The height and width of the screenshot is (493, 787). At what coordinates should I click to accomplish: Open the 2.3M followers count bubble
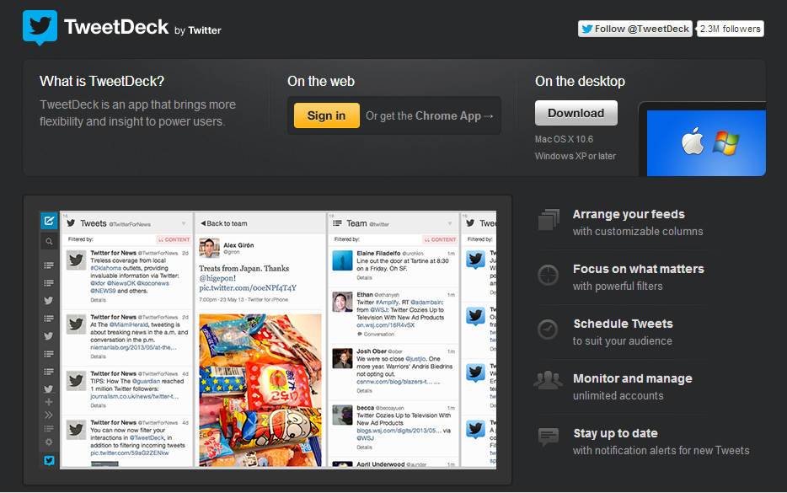click(731, 29)
